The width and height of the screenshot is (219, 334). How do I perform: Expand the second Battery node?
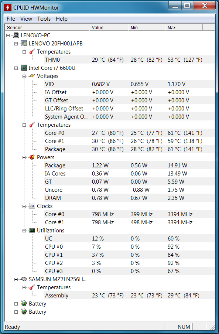click(x=16, y=312)
